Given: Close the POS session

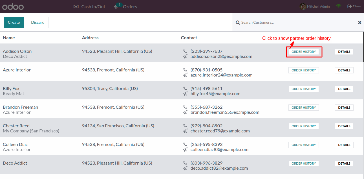Looking at the screenshot, I should (354, 6).
